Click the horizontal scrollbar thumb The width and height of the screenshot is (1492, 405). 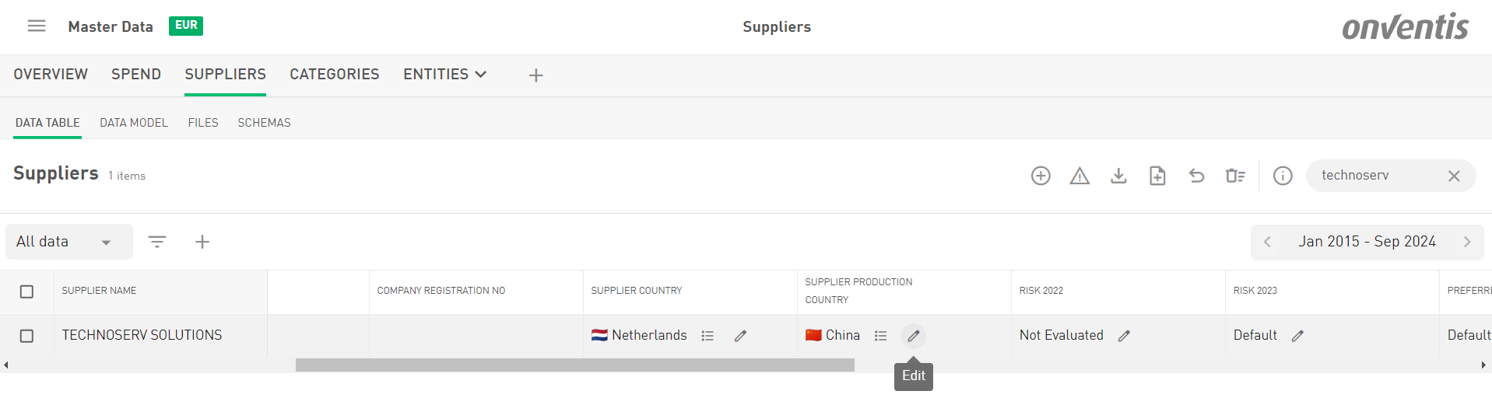click(x=574, y=365)
